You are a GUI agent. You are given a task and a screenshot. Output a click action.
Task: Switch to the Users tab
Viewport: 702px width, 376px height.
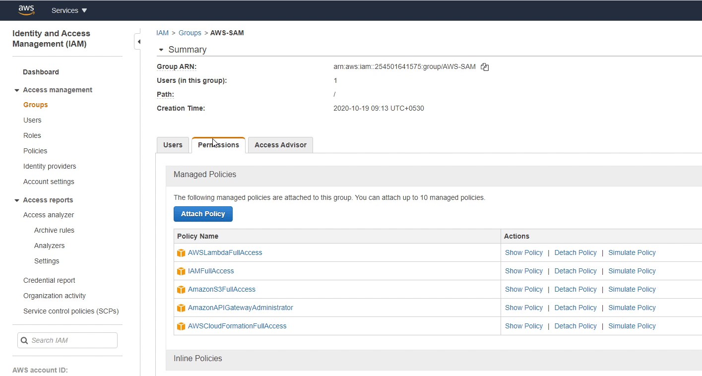tap(173, 145)
